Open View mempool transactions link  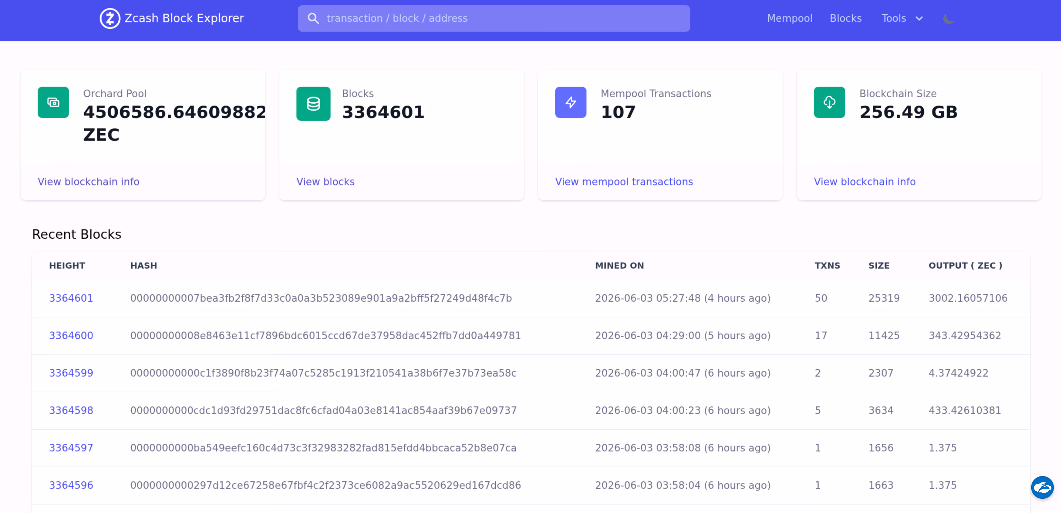(x=623, y=182)
